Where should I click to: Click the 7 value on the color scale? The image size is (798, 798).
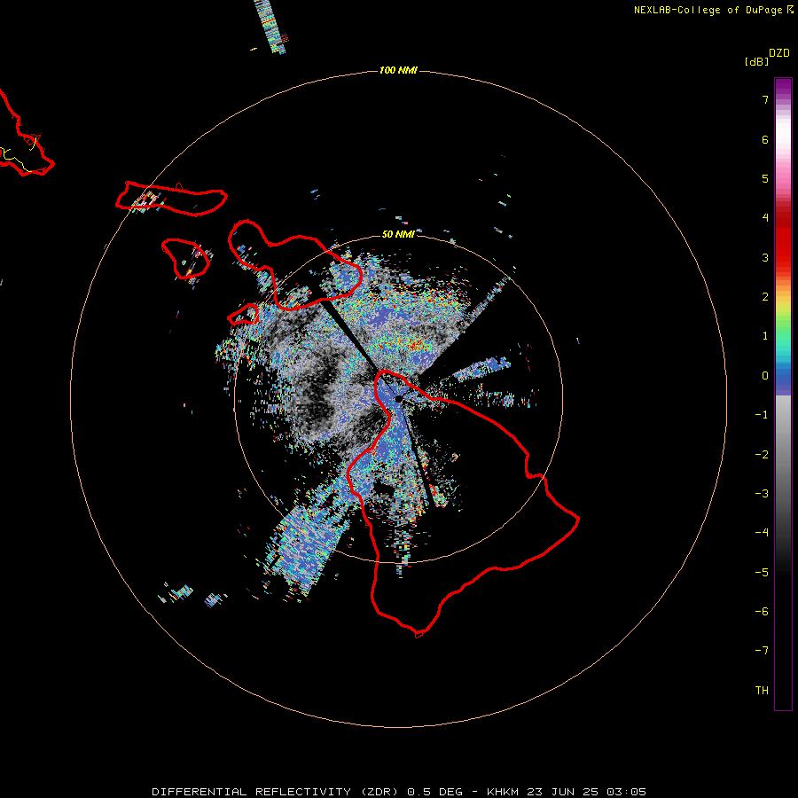click(765, 99)
